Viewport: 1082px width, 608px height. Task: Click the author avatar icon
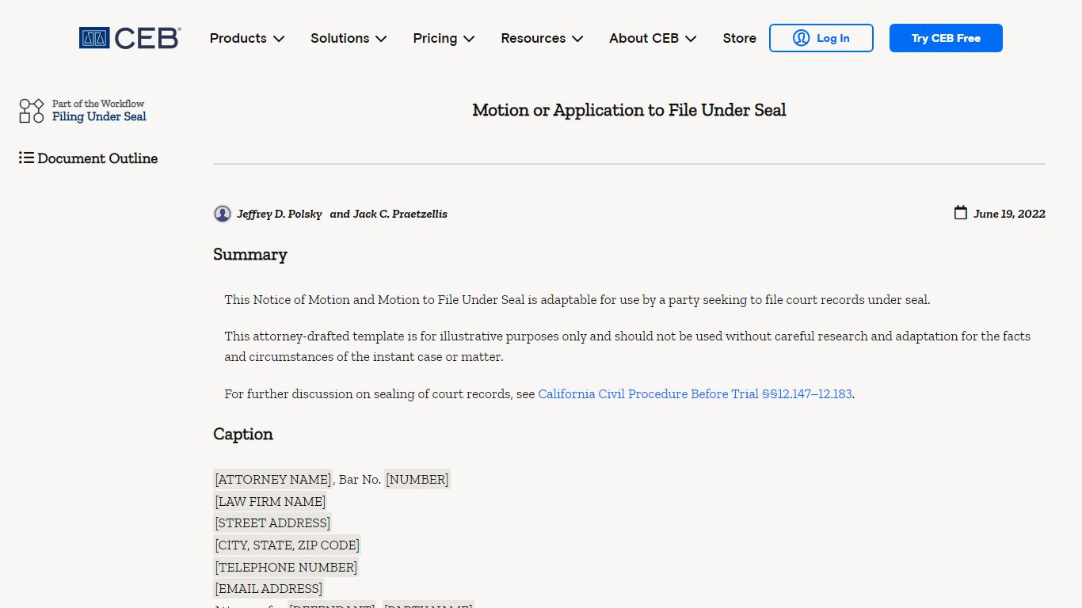(223, 214)
